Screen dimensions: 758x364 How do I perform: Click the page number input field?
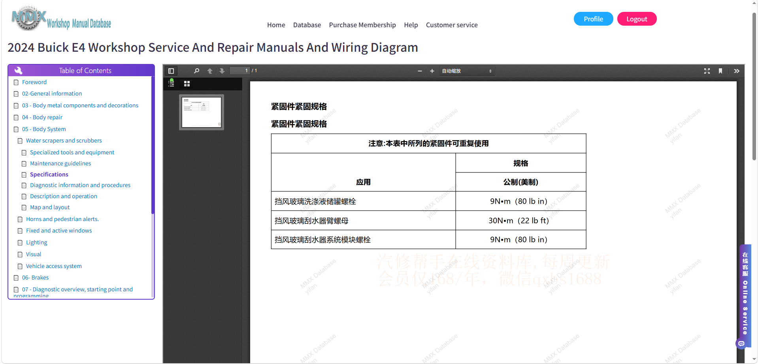coord(239,71)
